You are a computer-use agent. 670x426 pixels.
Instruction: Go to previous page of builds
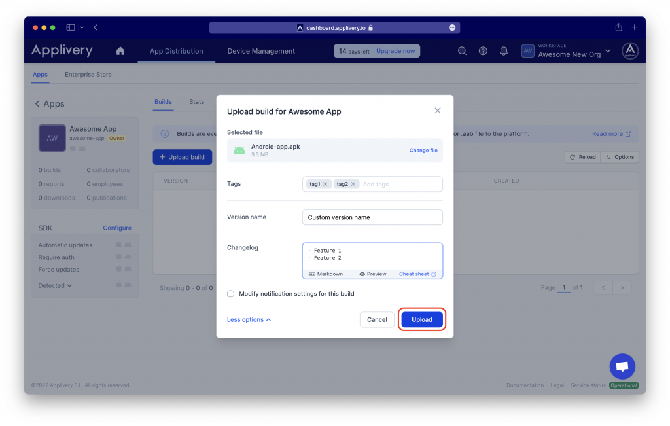(603, 287)
